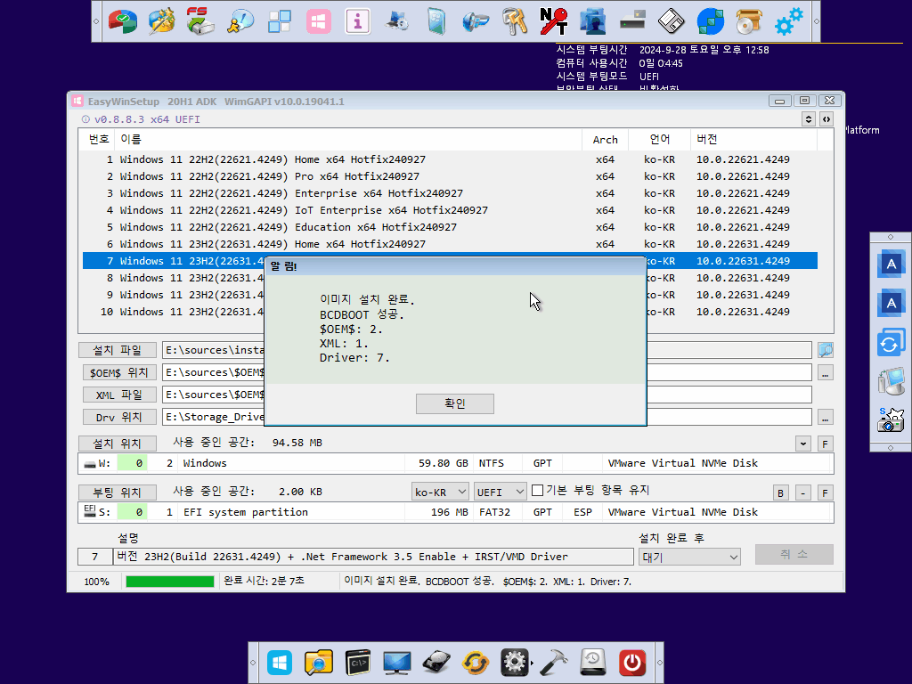Select the S: EFI system partition row
912x684 pixels.
pos(455,512)
